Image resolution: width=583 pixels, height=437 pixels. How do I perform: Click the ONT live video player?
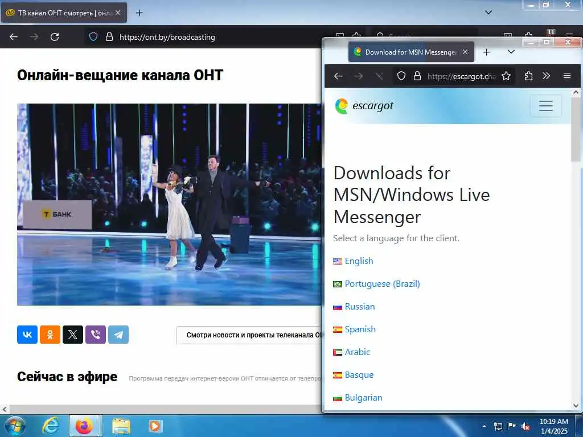pyautogui.click(x=169, y=204)
